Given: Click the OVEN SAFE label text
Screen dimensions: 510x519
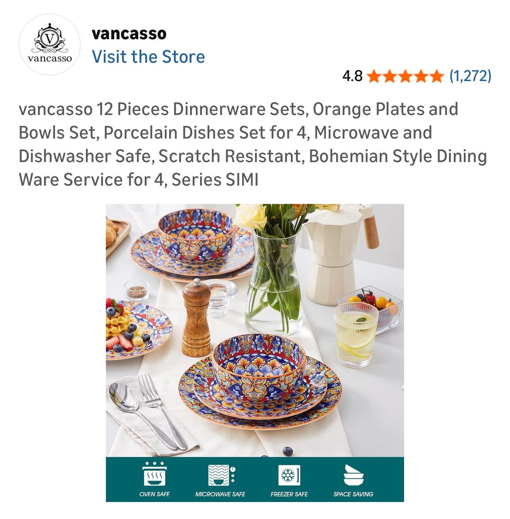Looking at the screenshot, I should (154, 494).
